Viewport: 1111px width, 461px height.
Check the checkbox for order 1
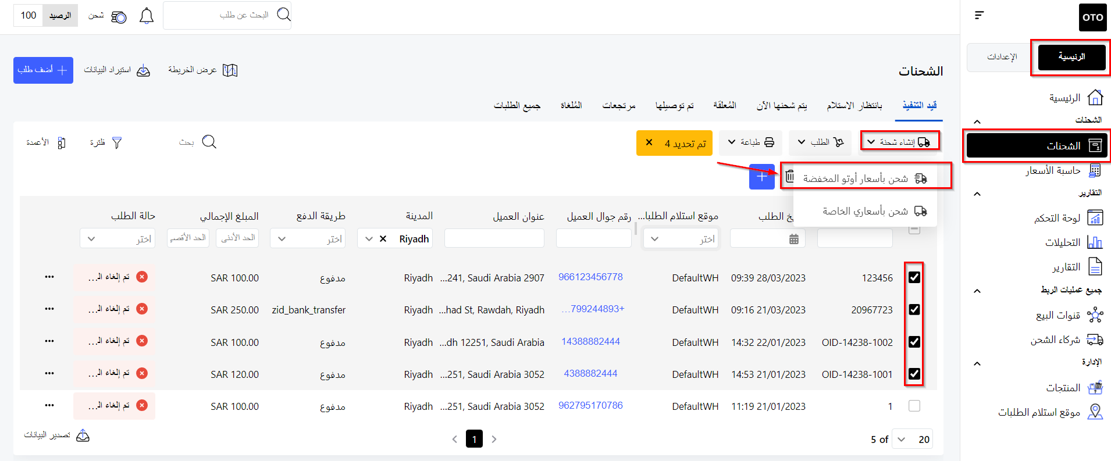914,406
